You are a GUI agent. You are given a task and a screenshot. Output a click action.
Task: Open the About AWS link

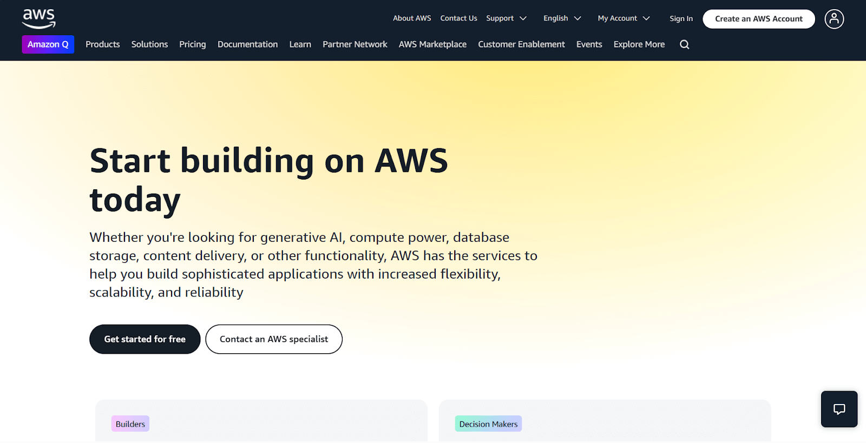pos(412,18)
